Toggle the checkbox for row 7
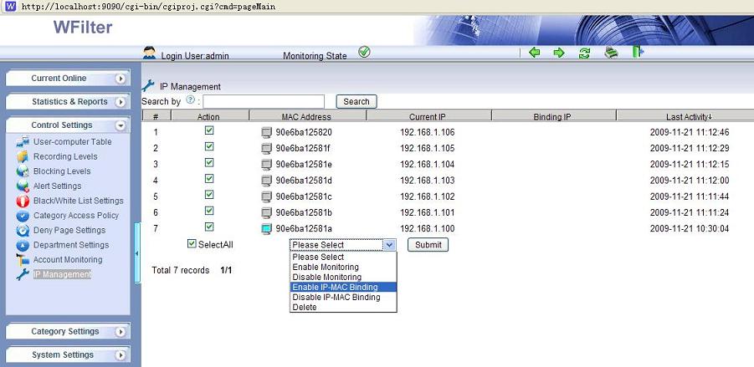This screenshot has height=367, width=754. coord(209,227)
